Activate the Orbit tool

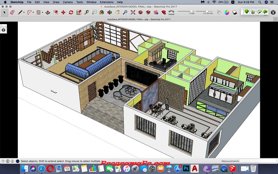(110, 12)
